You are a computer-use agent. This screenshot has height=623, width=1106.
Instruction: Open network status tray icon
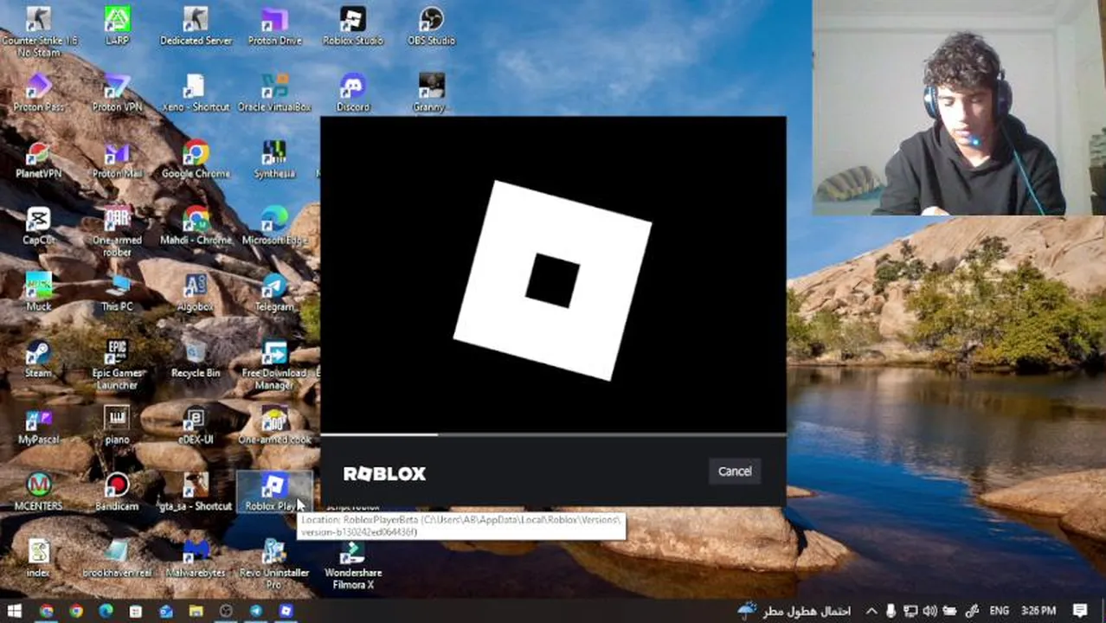point(910,611)
